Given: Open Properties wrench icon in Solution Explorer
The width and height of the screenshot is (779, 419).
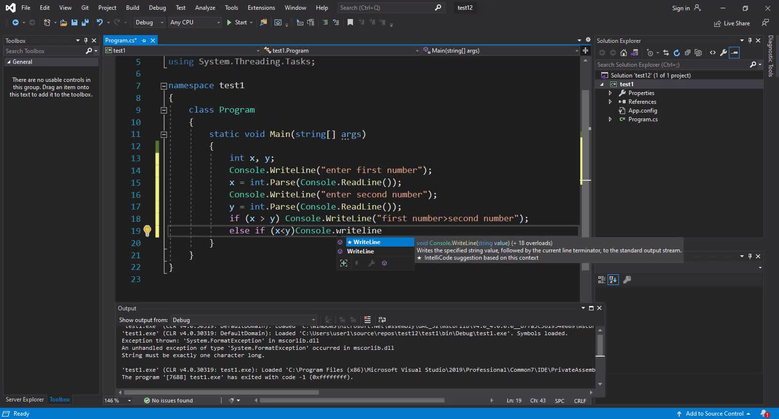Looking at the screenshot, I should 723,53.
